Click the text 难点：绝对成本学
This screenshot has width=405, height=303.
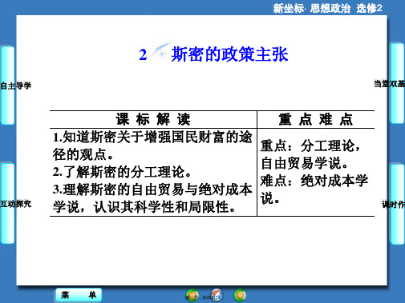(x=314, y=181)
